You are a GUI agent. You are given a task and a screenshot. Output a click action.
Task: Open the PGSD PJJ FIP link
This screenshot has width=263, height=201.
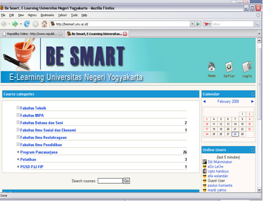tap(32, 167)
